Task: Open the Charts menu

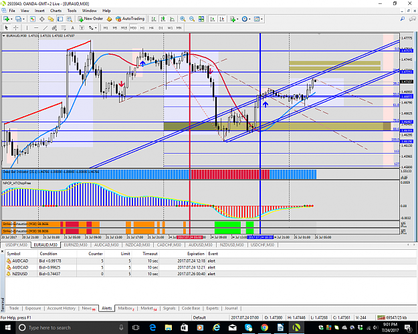Action: tap(56, 11)
